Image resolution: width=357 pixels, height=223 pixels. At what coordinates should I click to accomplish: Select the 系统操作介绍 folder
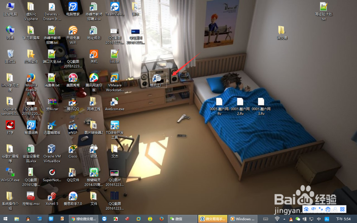[10, 201]
